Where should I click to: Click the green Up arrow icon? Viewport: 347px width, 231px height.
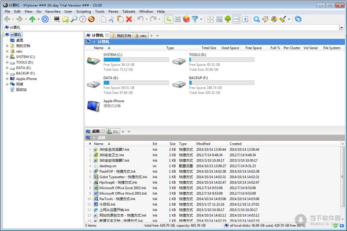(32, 19)
